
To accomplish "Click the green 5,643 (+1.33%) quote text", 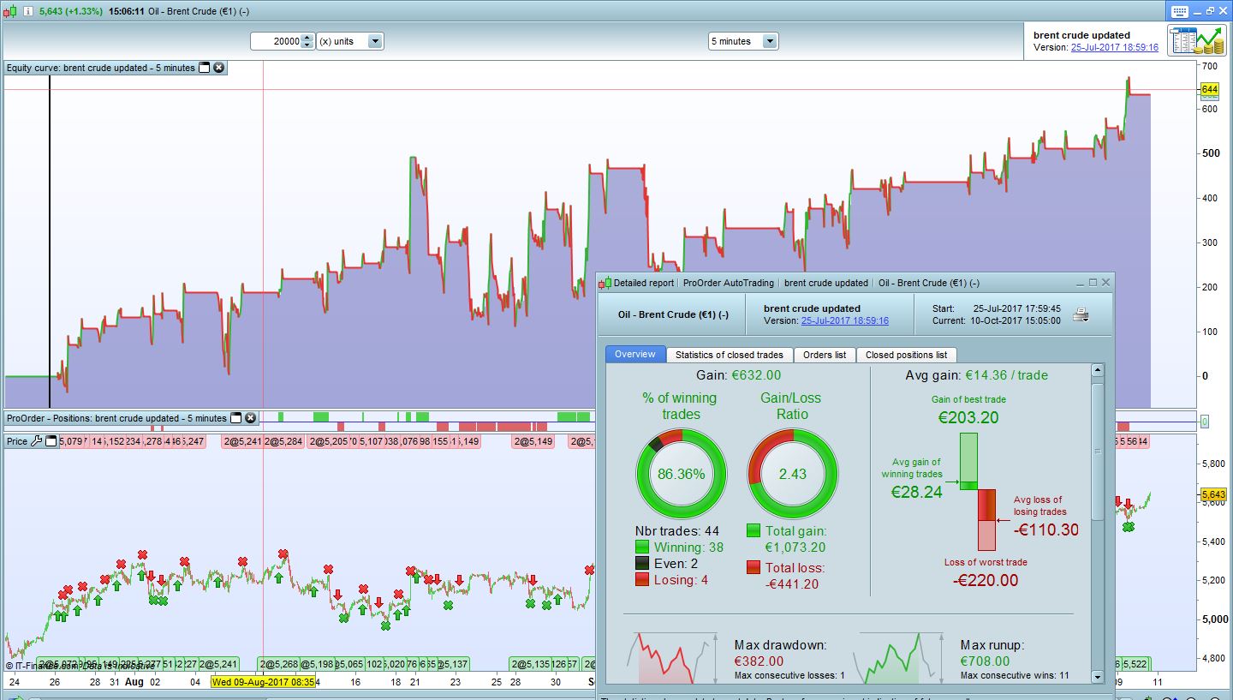I will [71, 11].
